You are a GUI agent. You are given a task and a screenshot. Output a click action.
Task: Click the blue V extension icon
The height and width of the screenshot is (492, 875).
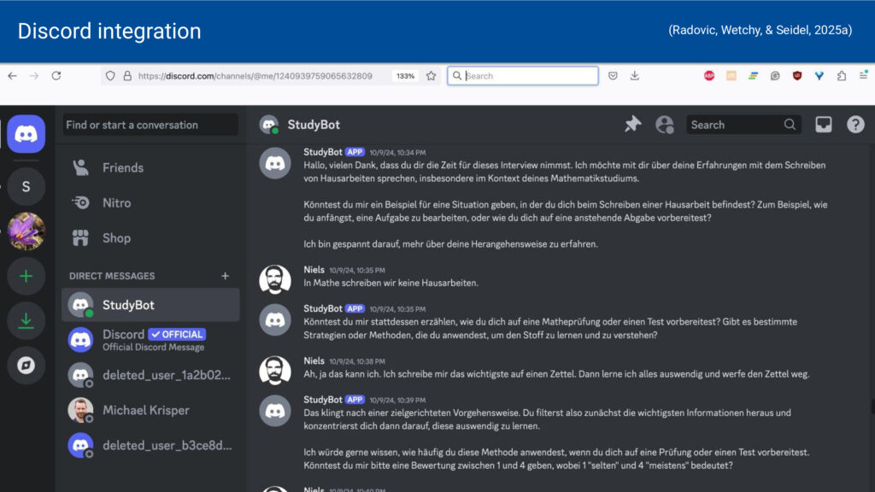(x=819, y=76)
